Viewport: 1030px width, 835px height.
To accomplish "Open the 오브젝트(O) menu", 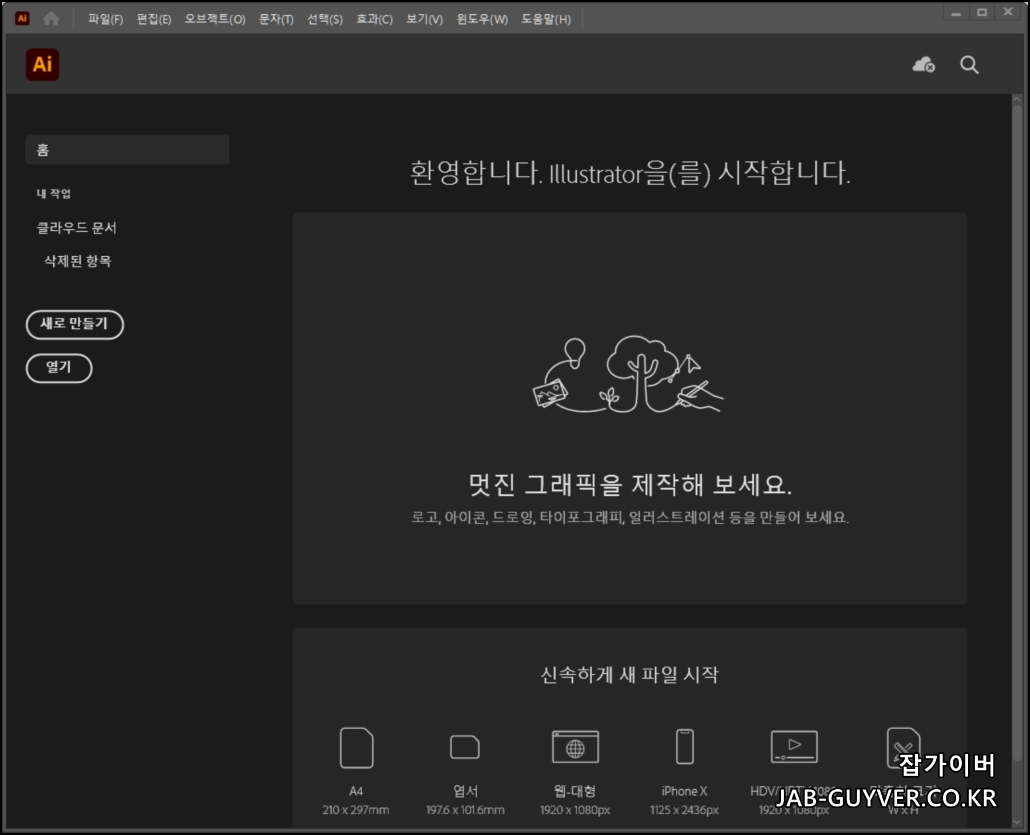I will tap(215, 19).
